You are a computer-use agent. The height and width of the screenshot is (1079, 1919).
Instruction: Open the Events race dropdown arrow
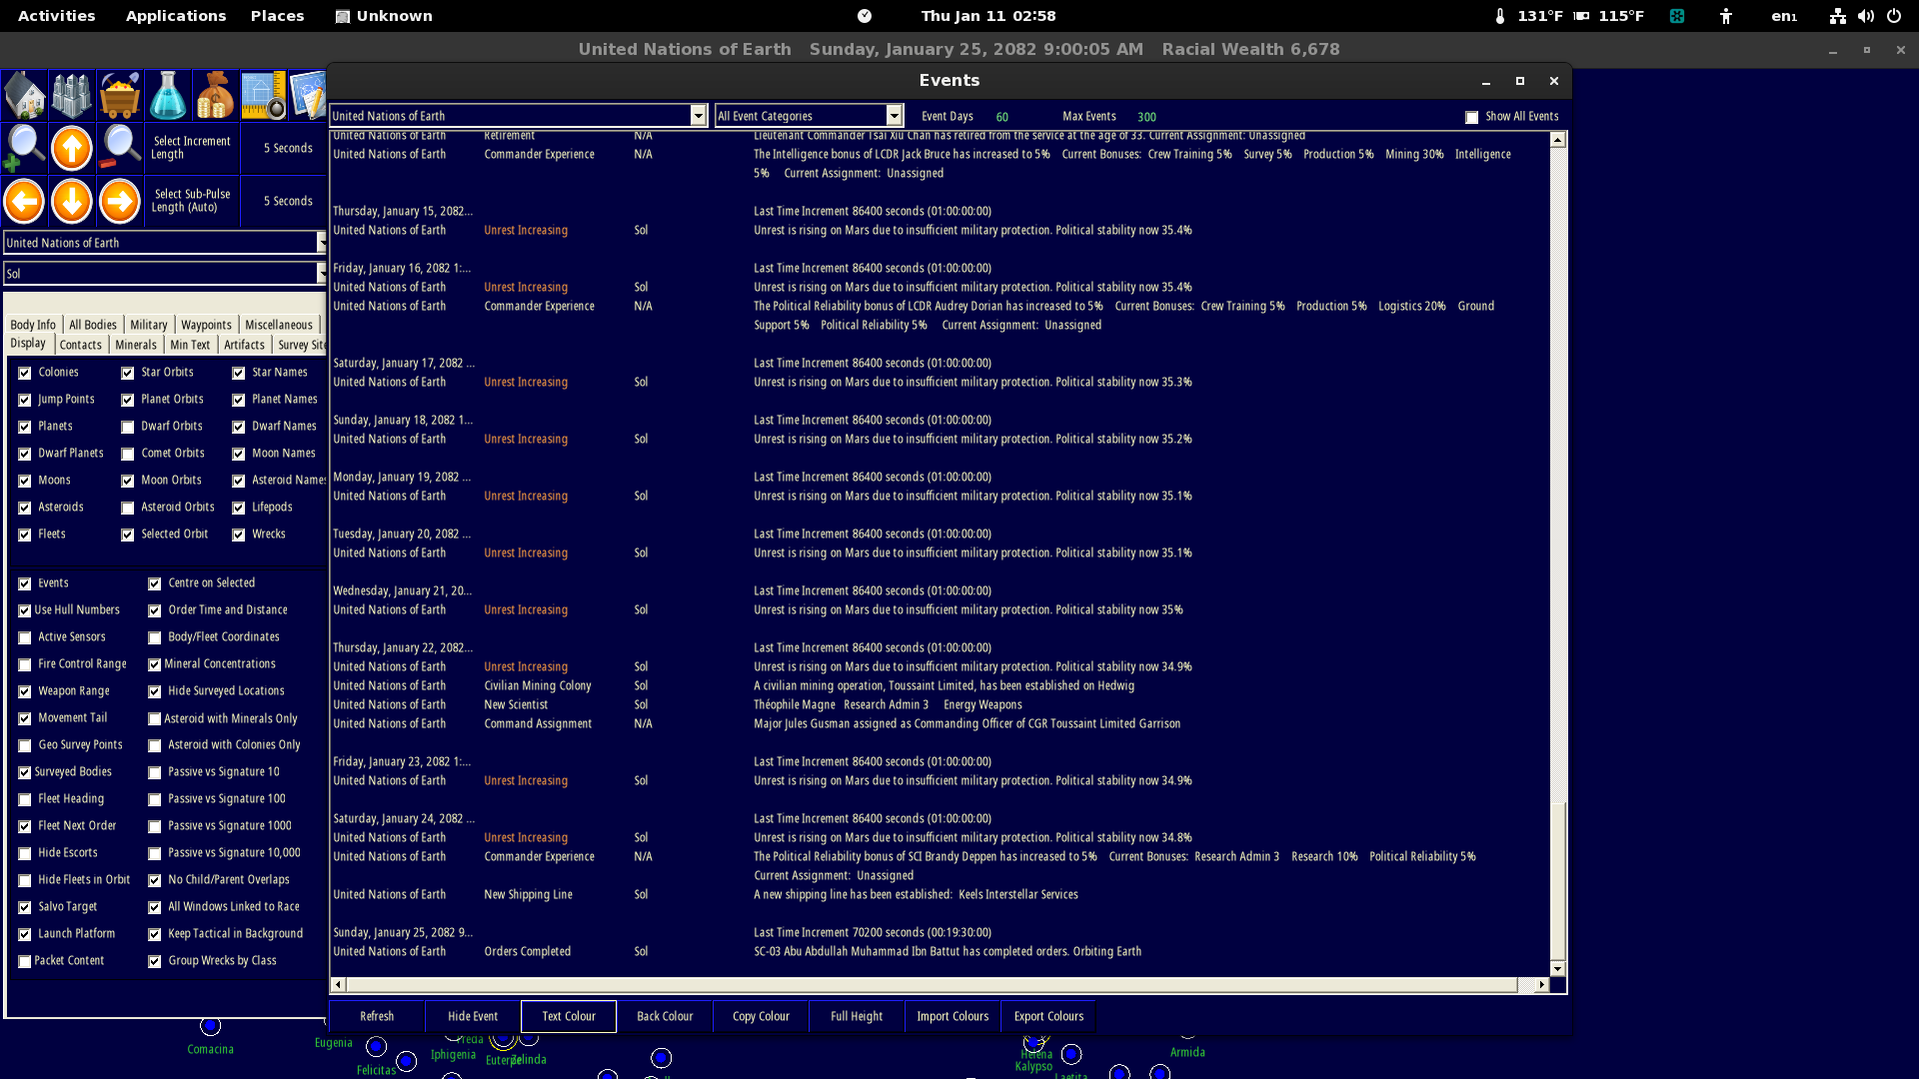coord(699,116)
